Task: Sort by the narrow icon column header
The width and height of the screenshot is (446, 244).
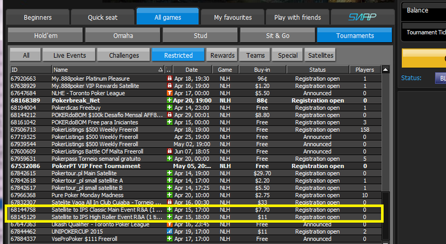Action: pos(169,69)
